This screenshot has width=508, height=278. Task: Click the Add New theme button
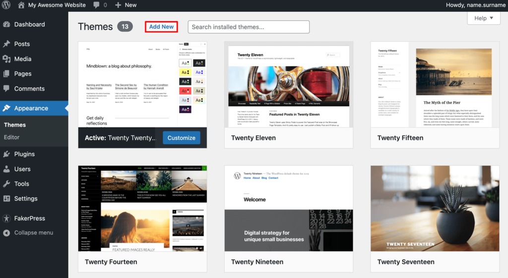pyautogui.click(x=161, y=27)
